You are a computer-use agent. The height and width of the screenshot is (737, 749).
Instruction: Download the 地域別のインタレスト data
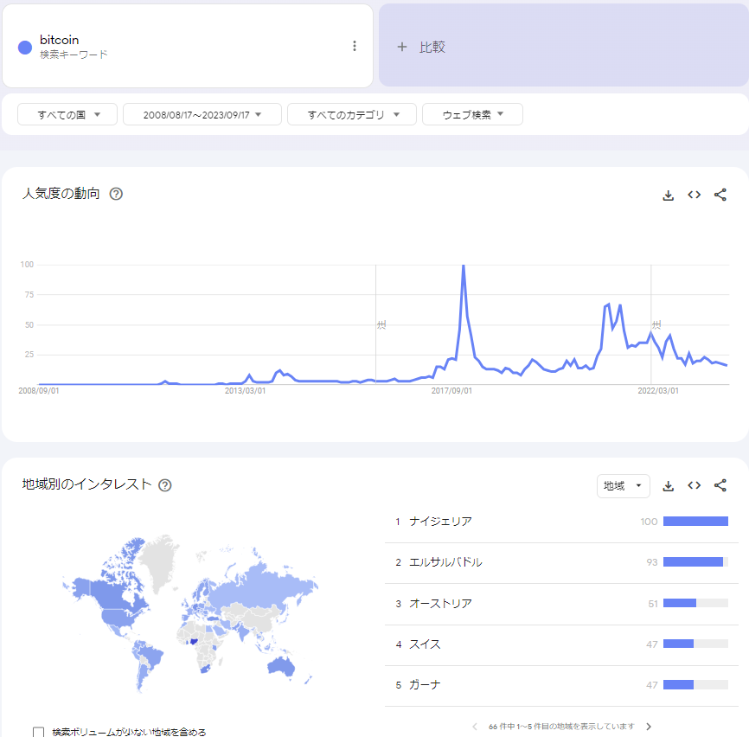tap(669, 486)
